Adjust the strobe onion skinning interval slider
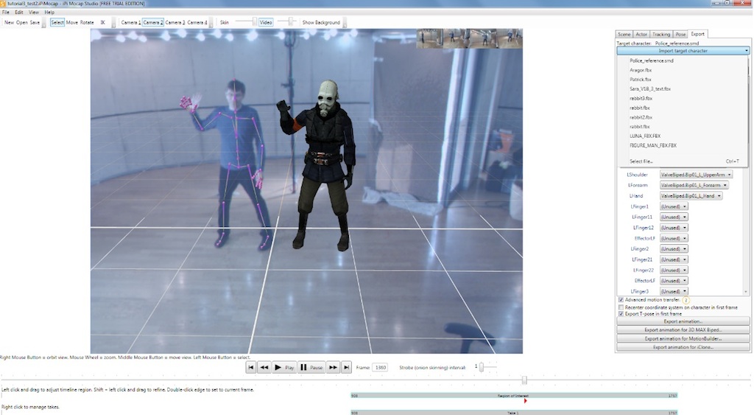Viewport: 754px width, 415px height. 483,367
